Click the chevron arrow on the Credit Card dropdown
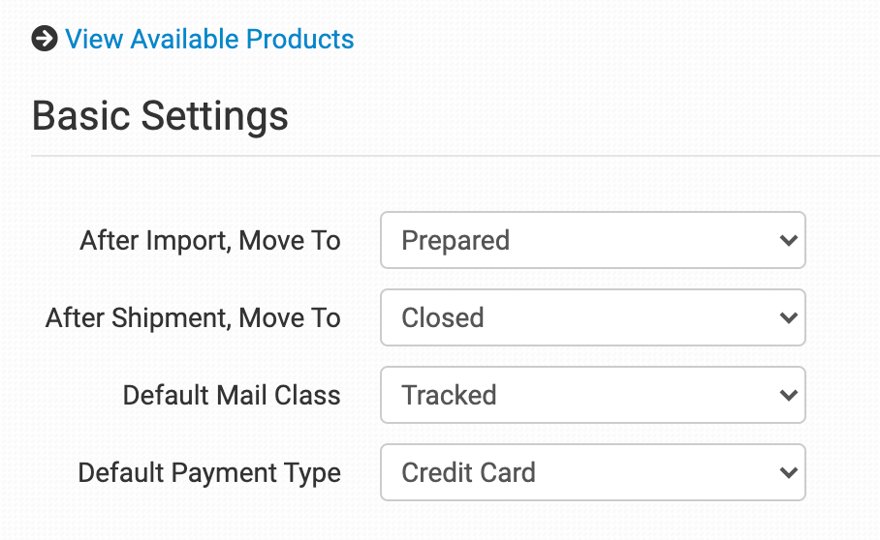This screenshot has height=540, width=880. tap(788, 472)
